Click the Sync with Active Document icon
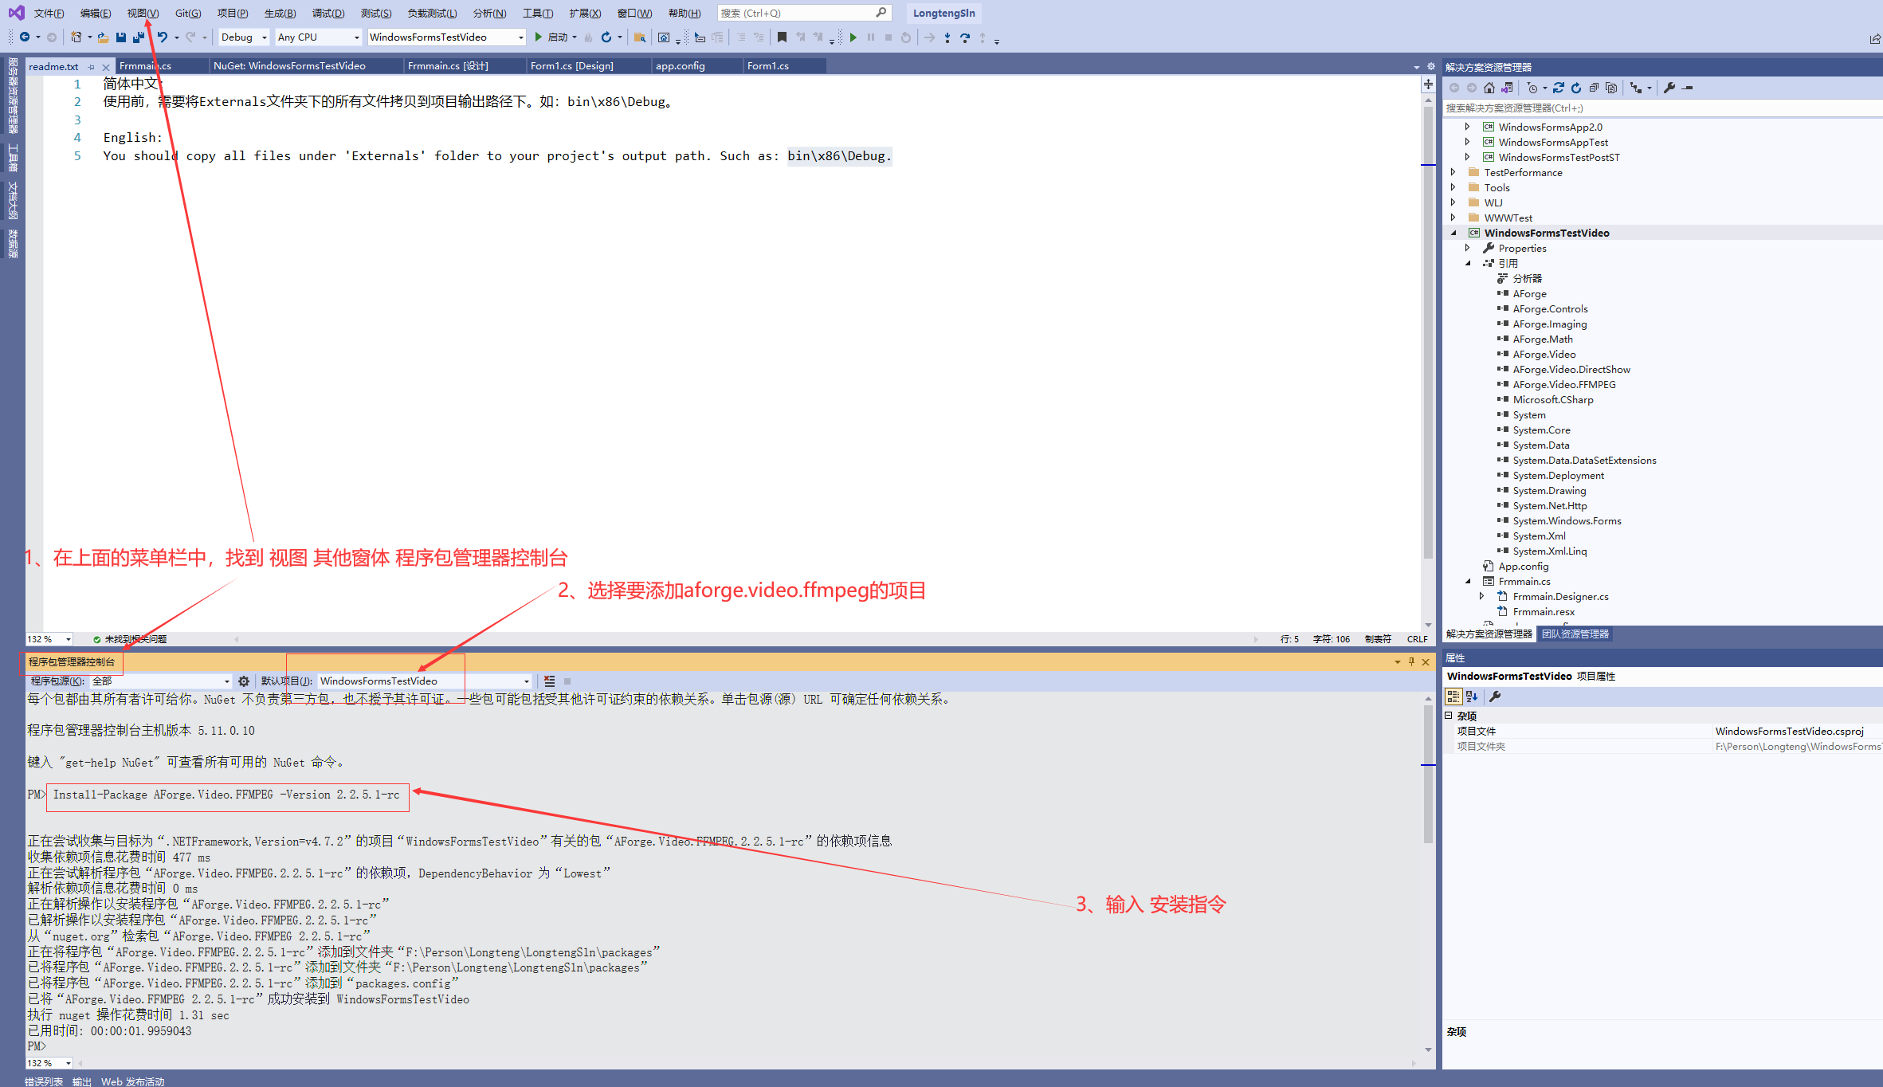Image resolution: width=1883 pixels, height=1087 pixels. pos(1559,88)
